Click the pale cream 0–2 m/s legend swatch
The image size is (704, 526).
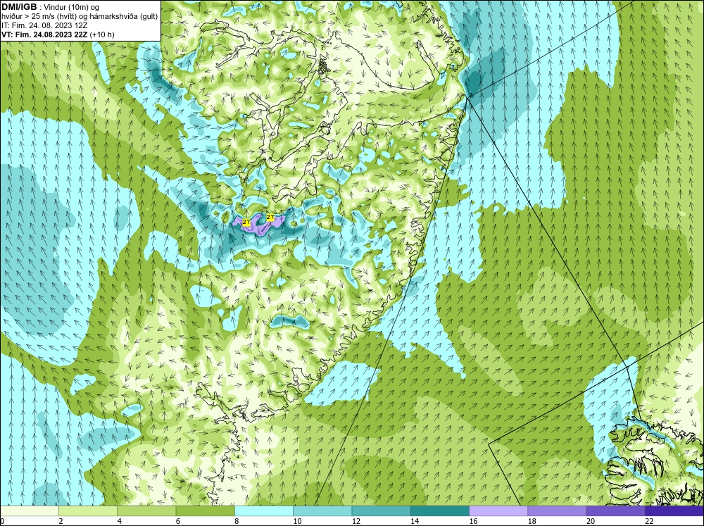pyautogui.click(x=29, y=511)
